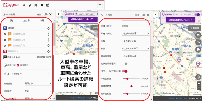Click 経由地を追加 to add waypoint
Viewport: 202px width, 101px height.
(12, 57)
